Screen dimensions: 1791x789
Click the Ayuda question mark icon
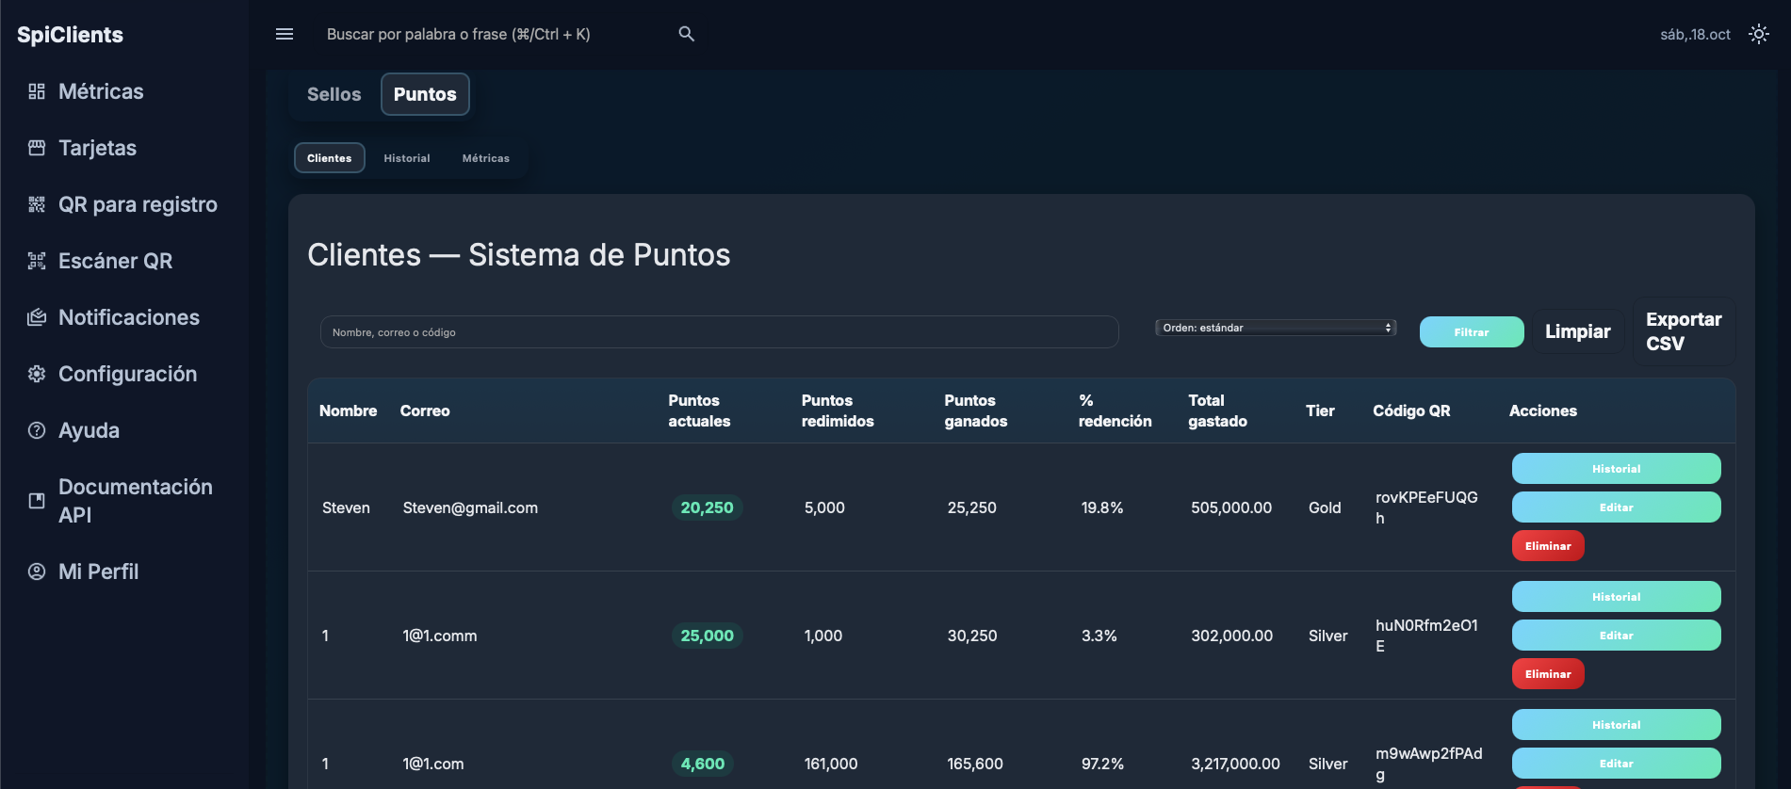coord(37,430)
